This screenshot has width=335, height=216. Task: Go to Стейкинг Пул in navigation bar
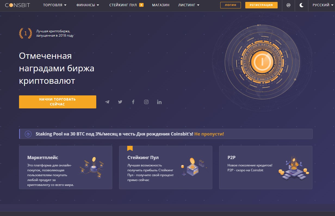123,5
